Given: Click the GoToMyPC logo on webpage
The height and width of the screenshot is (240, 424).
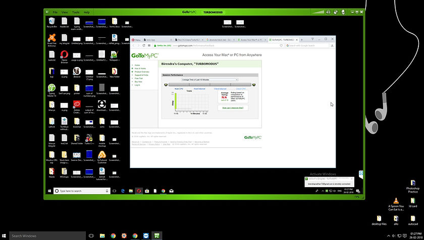Looking at the screenshot, I should click(x=145, y=55).
